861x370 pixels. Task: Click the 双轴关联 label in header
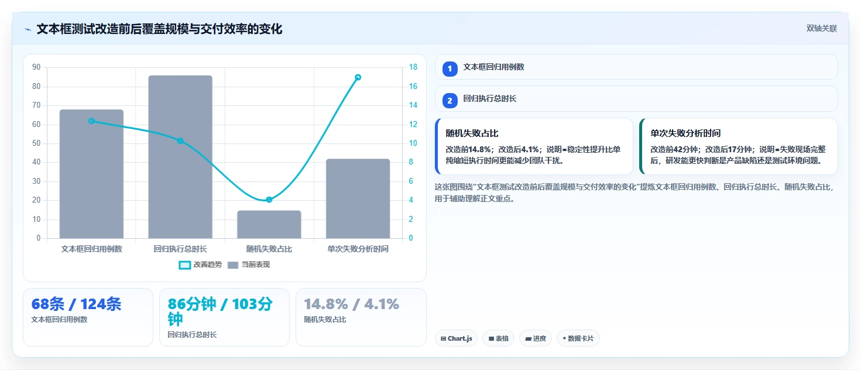click(x=822, y=29)
